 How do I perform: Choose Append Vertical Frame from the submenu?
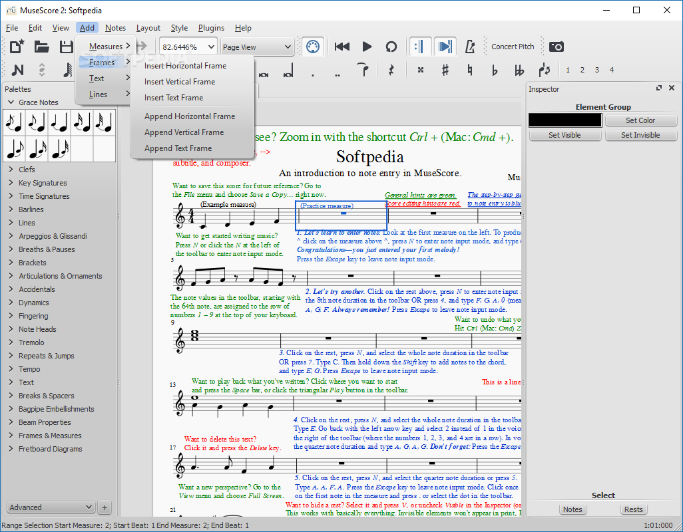(184, 132)
